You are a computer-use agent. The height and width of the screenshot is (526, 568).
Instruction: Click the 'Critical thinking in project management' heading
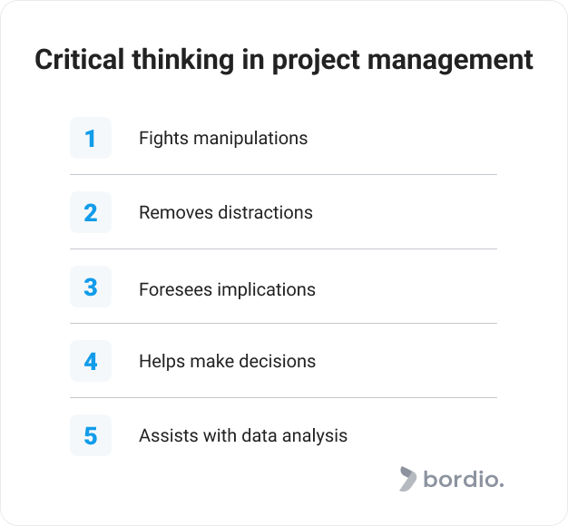[284, 60]
